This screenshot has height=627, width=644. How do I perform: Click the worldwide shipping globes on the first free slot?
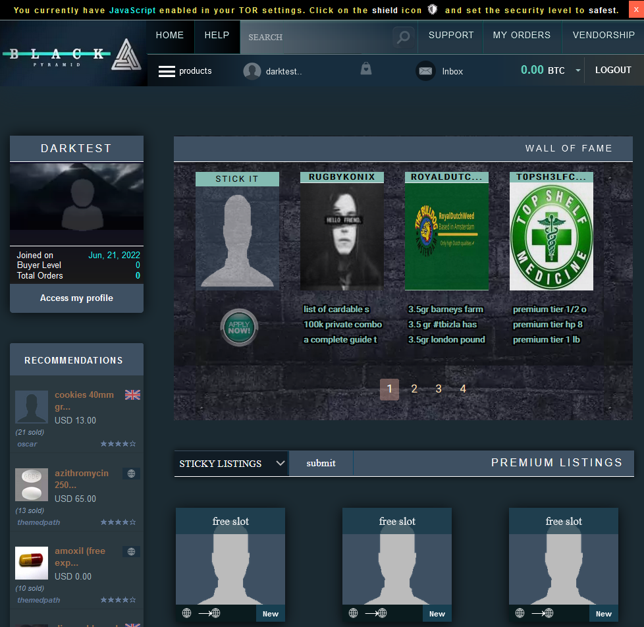202,613
